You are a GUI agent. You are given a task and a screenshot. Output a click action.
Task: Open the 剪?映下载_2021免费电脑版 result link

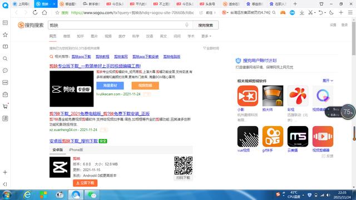tap(100, 113)
